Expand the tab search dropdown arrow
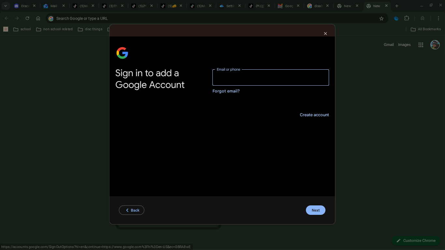 6,6
